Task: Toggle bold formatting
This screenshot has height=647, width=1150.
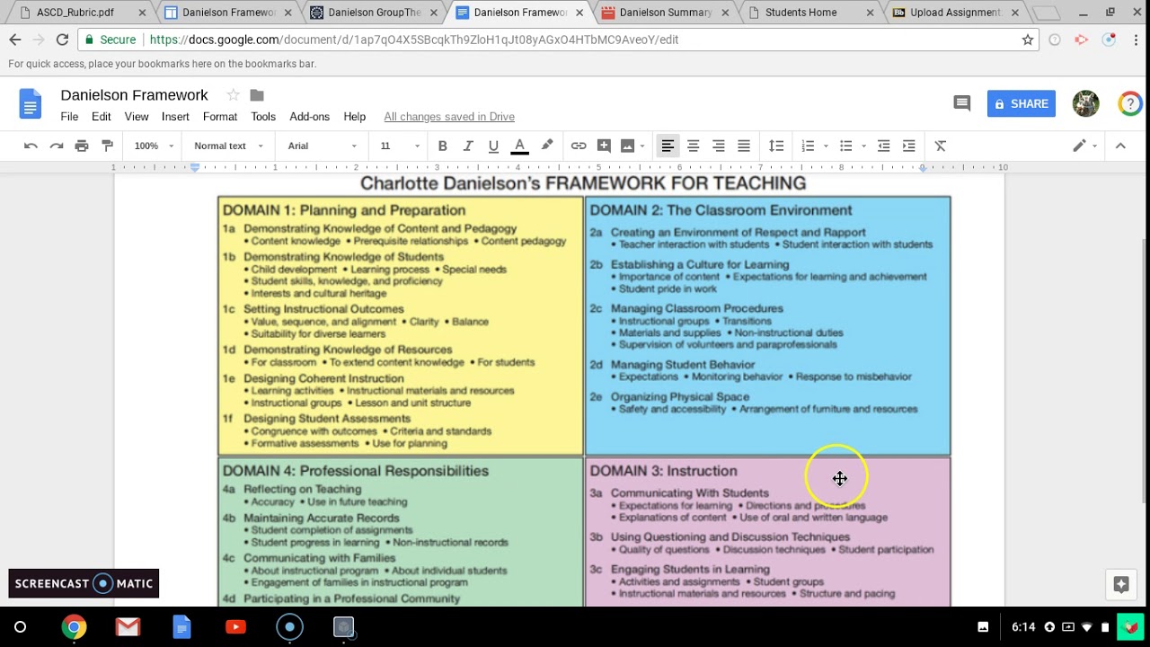Action: coord(442,146)
